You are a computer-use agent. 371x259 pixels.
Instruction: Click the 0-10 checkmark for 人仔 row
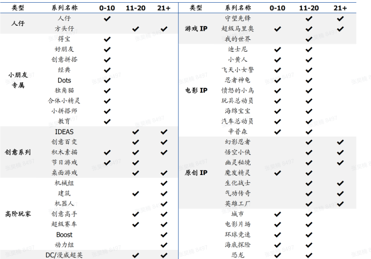coord(107,18)
